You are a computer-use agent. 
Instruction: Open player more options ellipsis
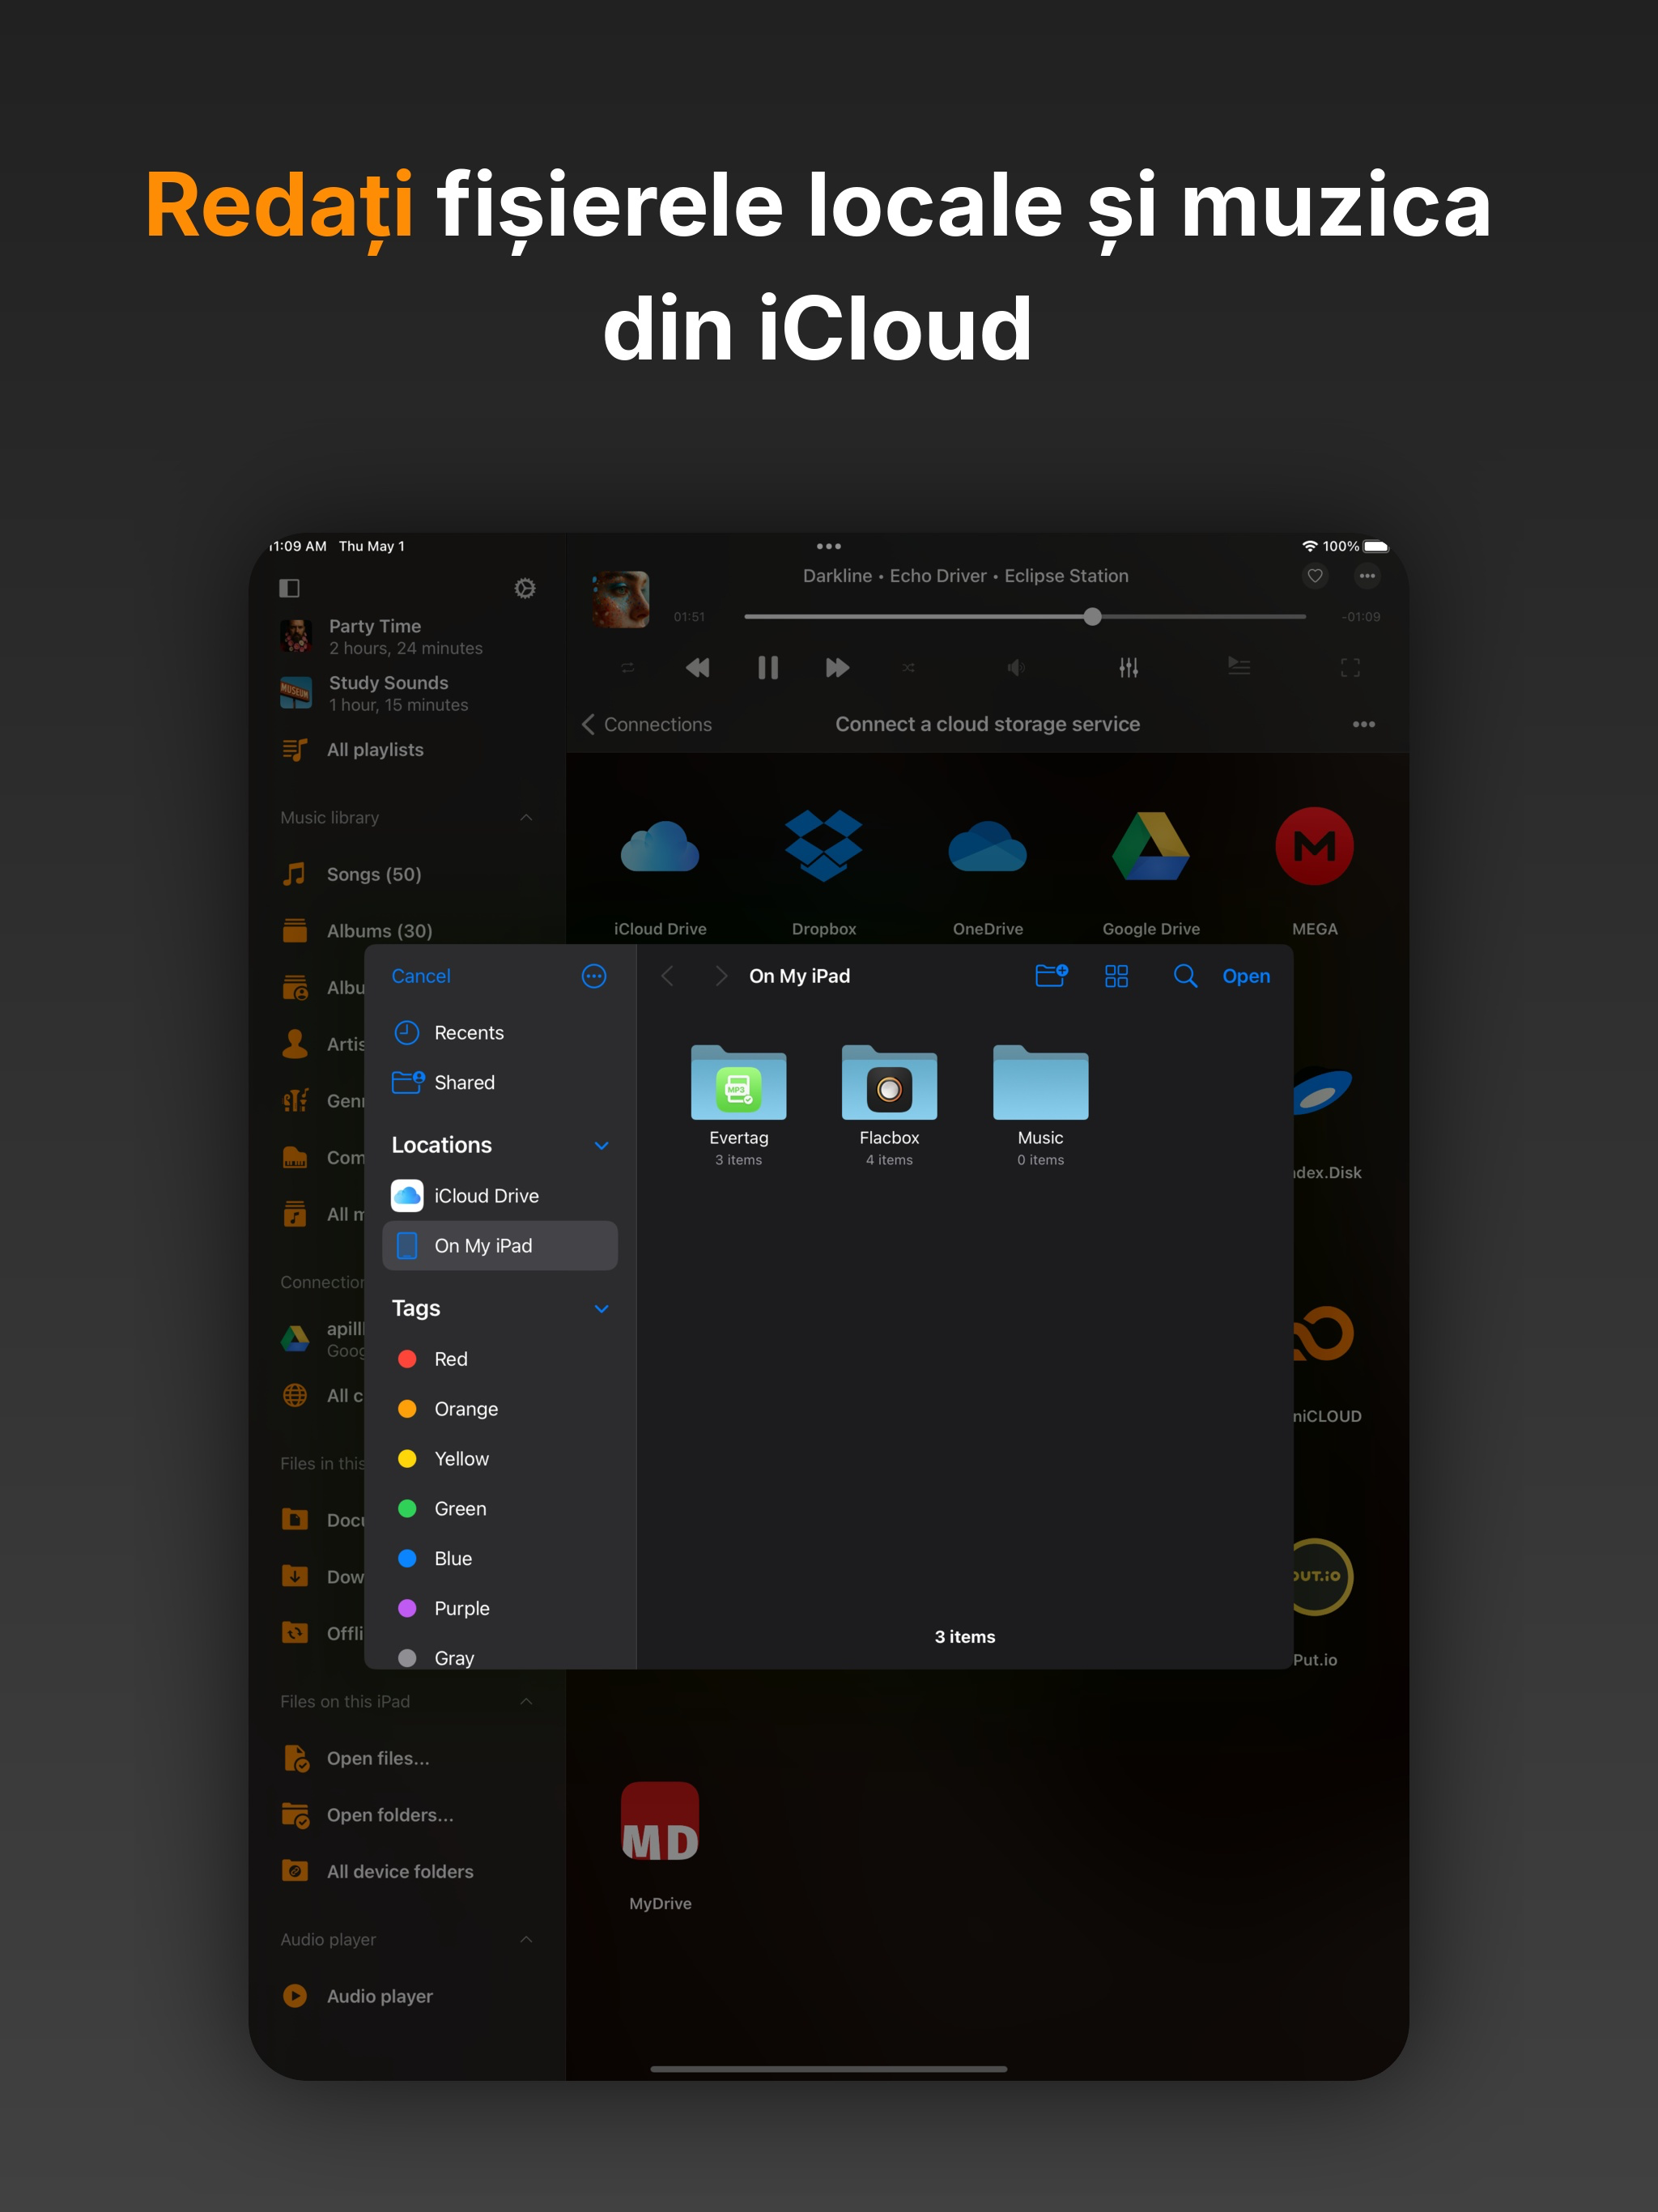point(1367,576)
